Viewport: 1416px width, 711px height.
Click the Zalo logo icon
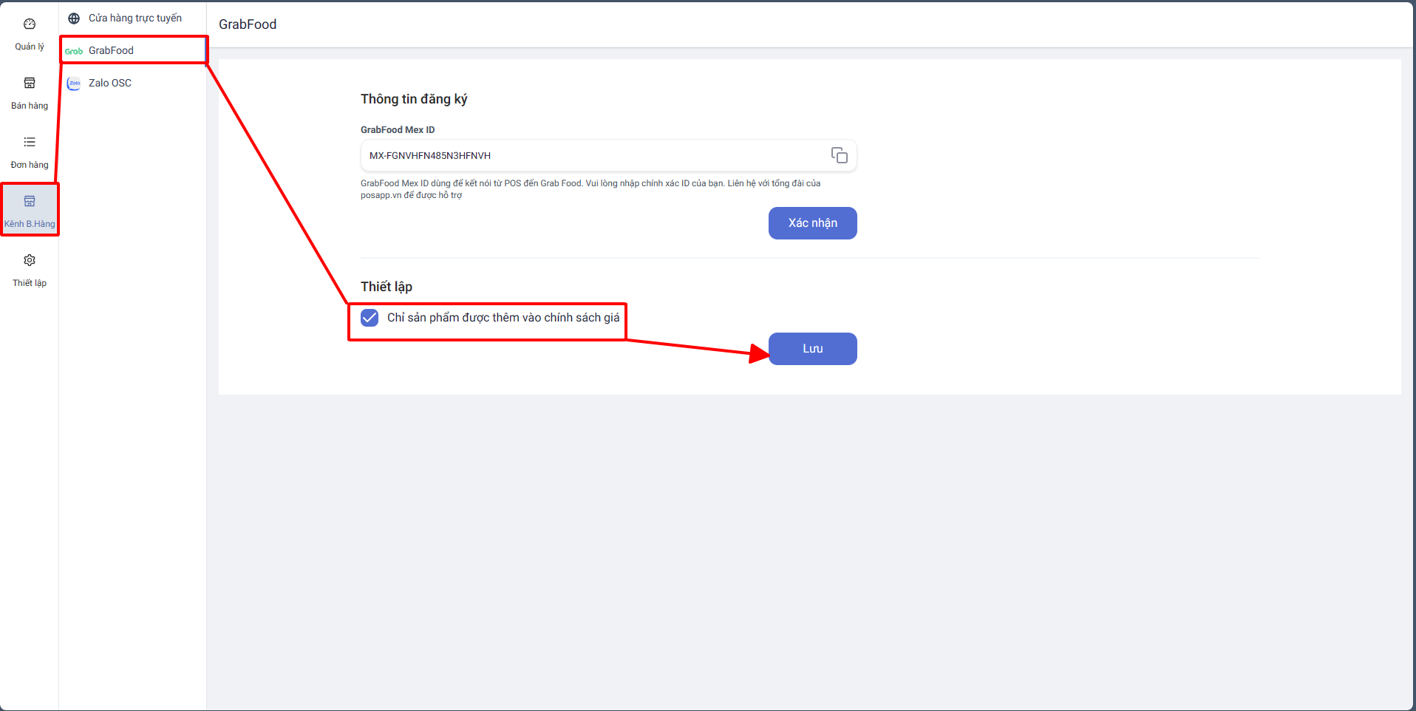coord(74,84)
